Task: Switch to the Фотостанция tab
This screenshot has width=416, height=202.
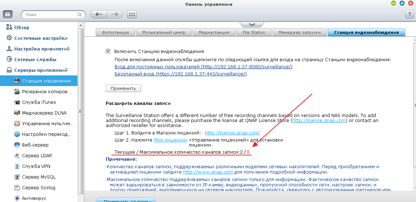Action: click(115, 32)
